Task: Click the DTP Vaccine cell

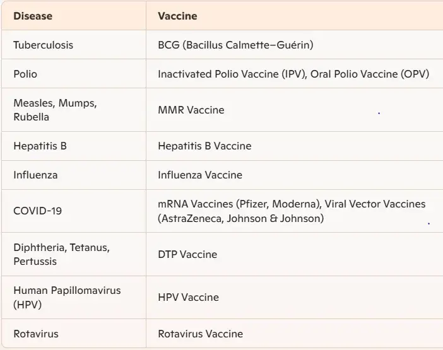Action: point(295,254)
